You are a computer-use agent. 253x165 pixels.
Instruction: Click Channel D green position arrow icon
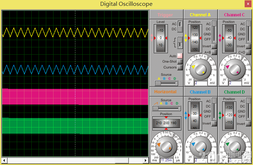[220, 115]
